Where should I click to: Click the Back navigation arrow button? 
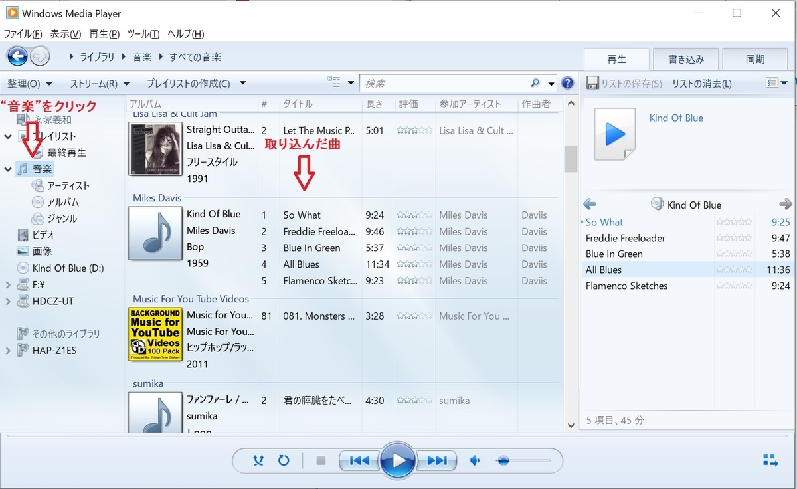tap(17, 56)
